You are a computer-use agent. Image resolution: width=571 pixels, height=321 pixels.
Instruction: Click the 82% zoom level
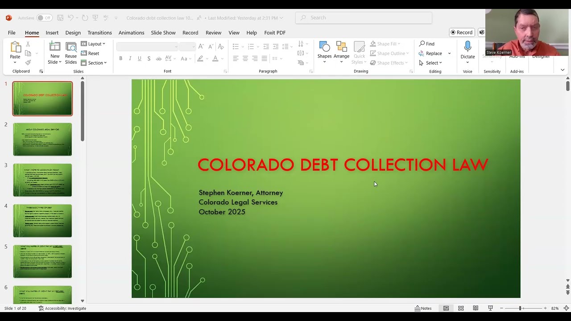point(555,308)
